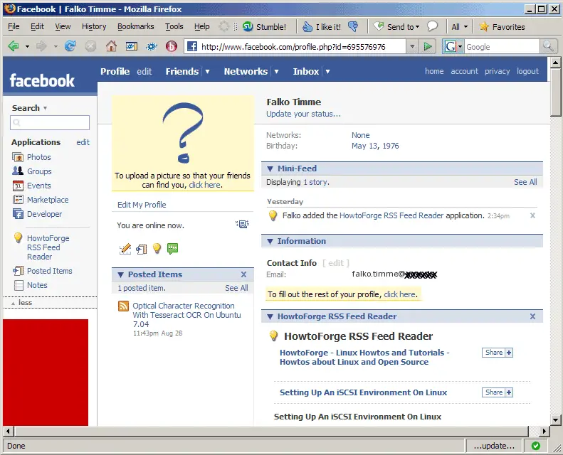The width and height of the screenshot is (563, 455).
Task: Open the Inbox dropdown arrow
Action: click(x=327, y=71)
